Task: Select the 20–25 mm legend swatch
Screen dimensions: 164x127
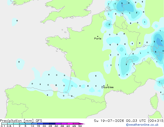Action: tap(46, 124)
